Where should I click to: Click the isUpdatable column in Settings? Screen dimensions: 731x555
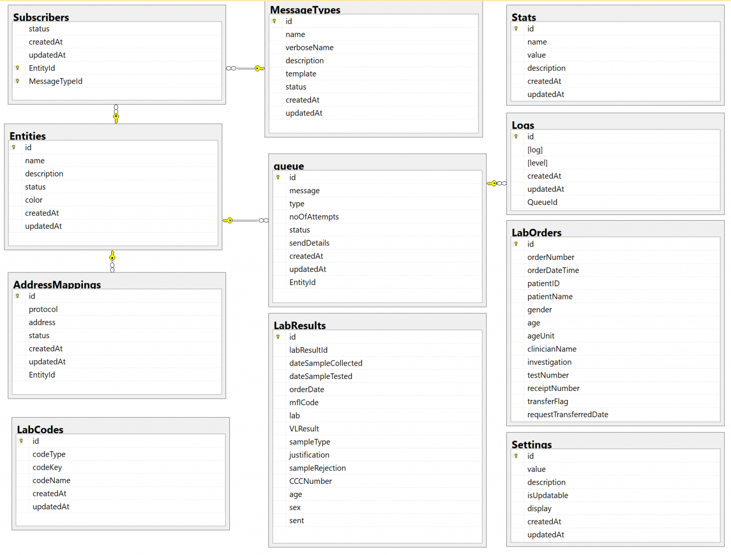click(615, 496)
